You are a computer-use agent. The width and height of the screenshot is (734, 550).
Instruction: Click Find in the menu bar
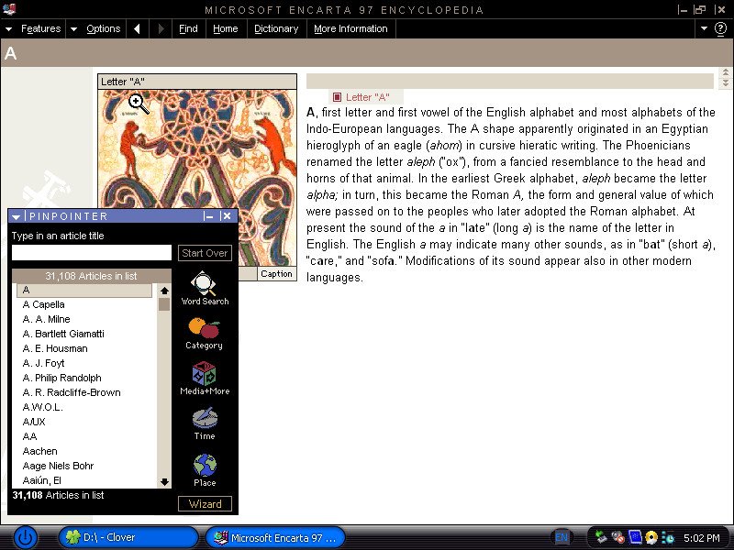188,29
